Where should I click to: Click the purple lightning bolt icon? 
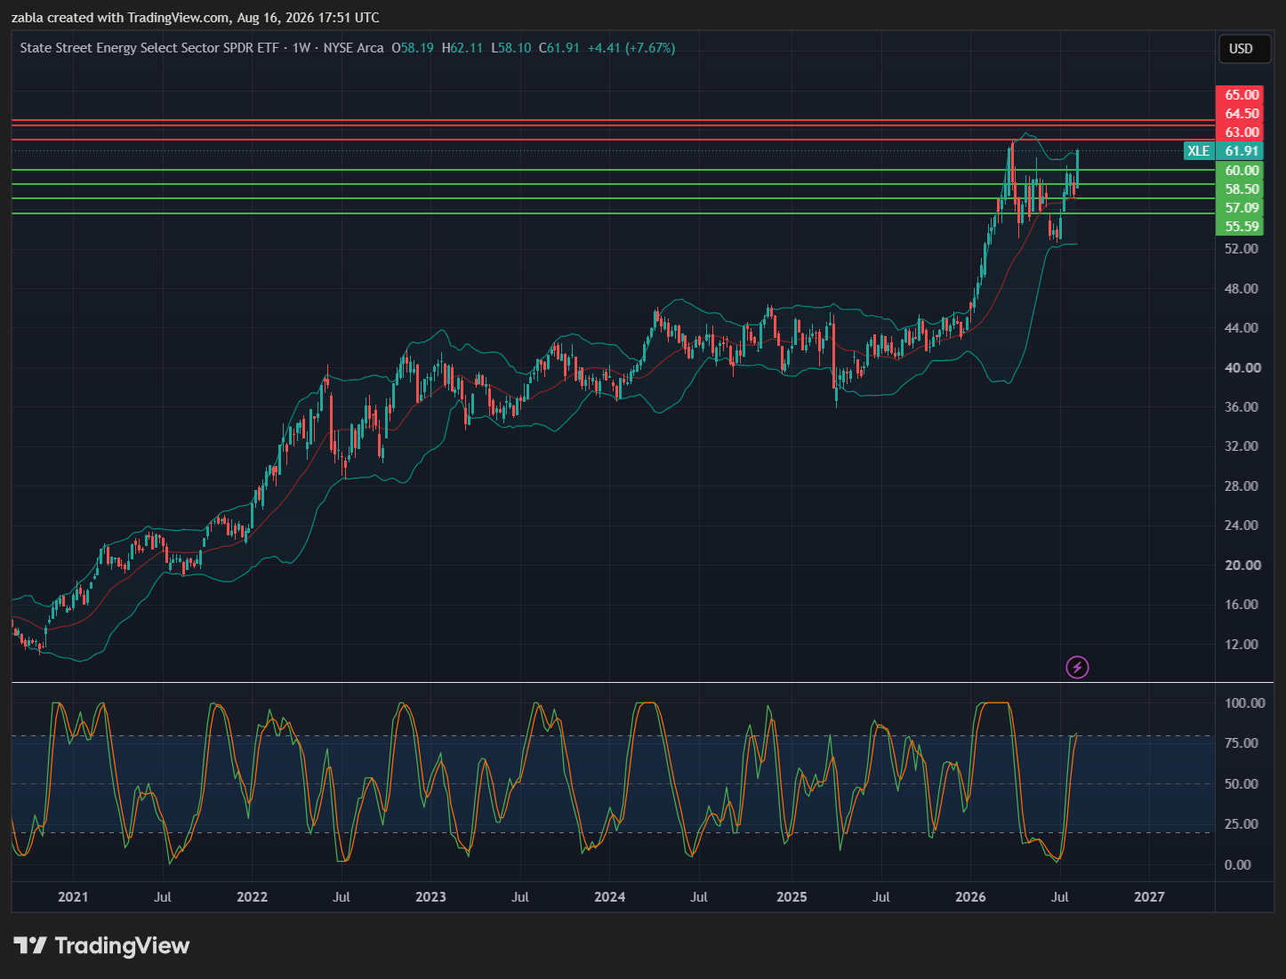click(1077, 667)
